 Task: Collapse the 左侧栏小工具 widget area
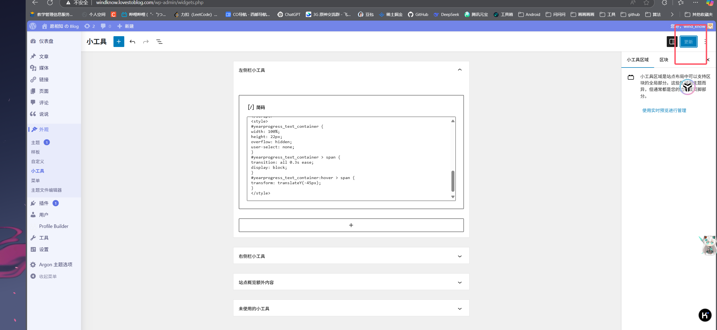(x=460, y=70)
